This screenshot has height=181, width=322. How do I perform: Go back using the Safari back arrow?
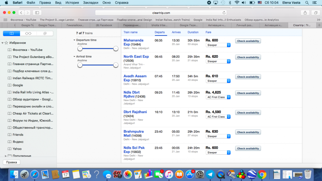point(21,13)
